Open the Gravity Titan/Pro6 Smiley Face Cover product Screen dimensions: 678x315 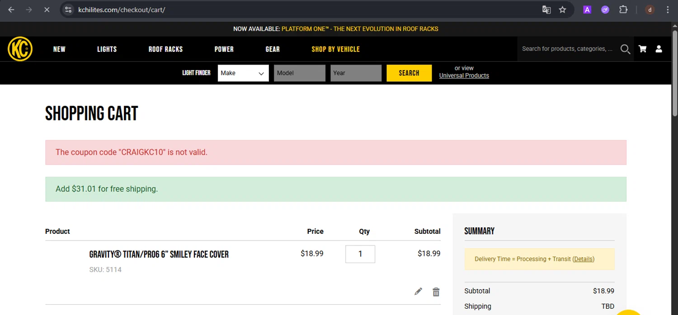coord(159,255)
